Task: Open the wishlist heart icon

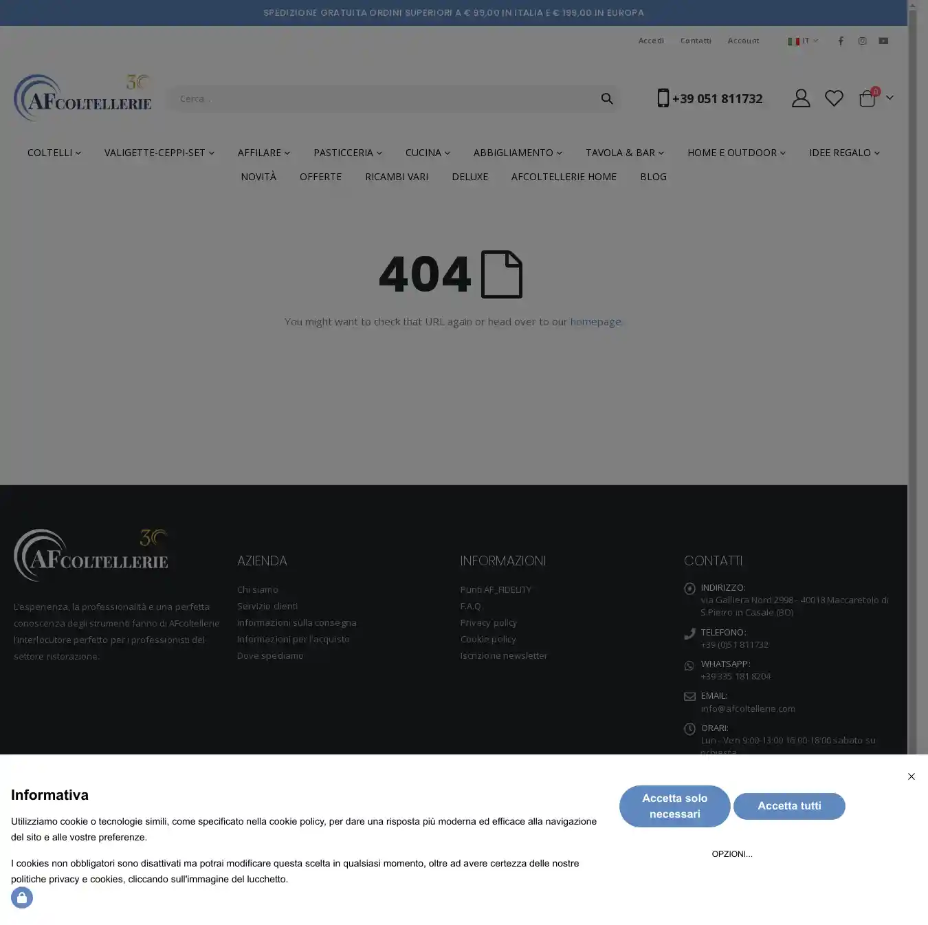Action: (x=834, y=98)
